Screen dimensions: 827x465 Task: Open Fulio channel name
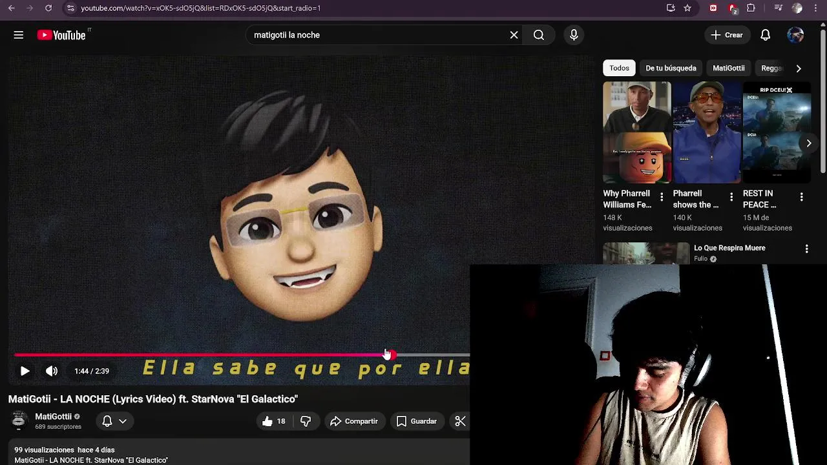pos(700,259)
